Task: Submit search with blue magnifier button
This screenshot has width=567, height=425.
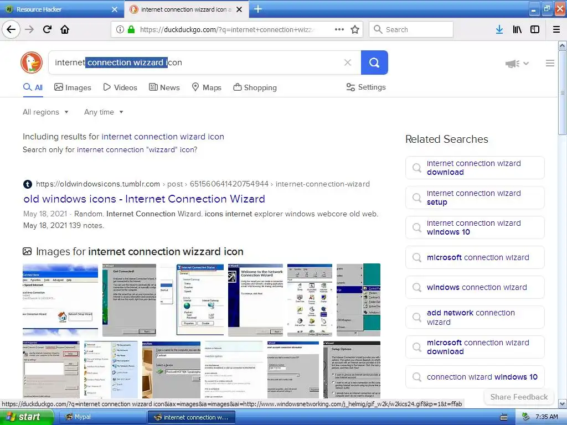Action: 374,63
